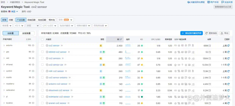Click the KD column header

[x=141, y=39]
